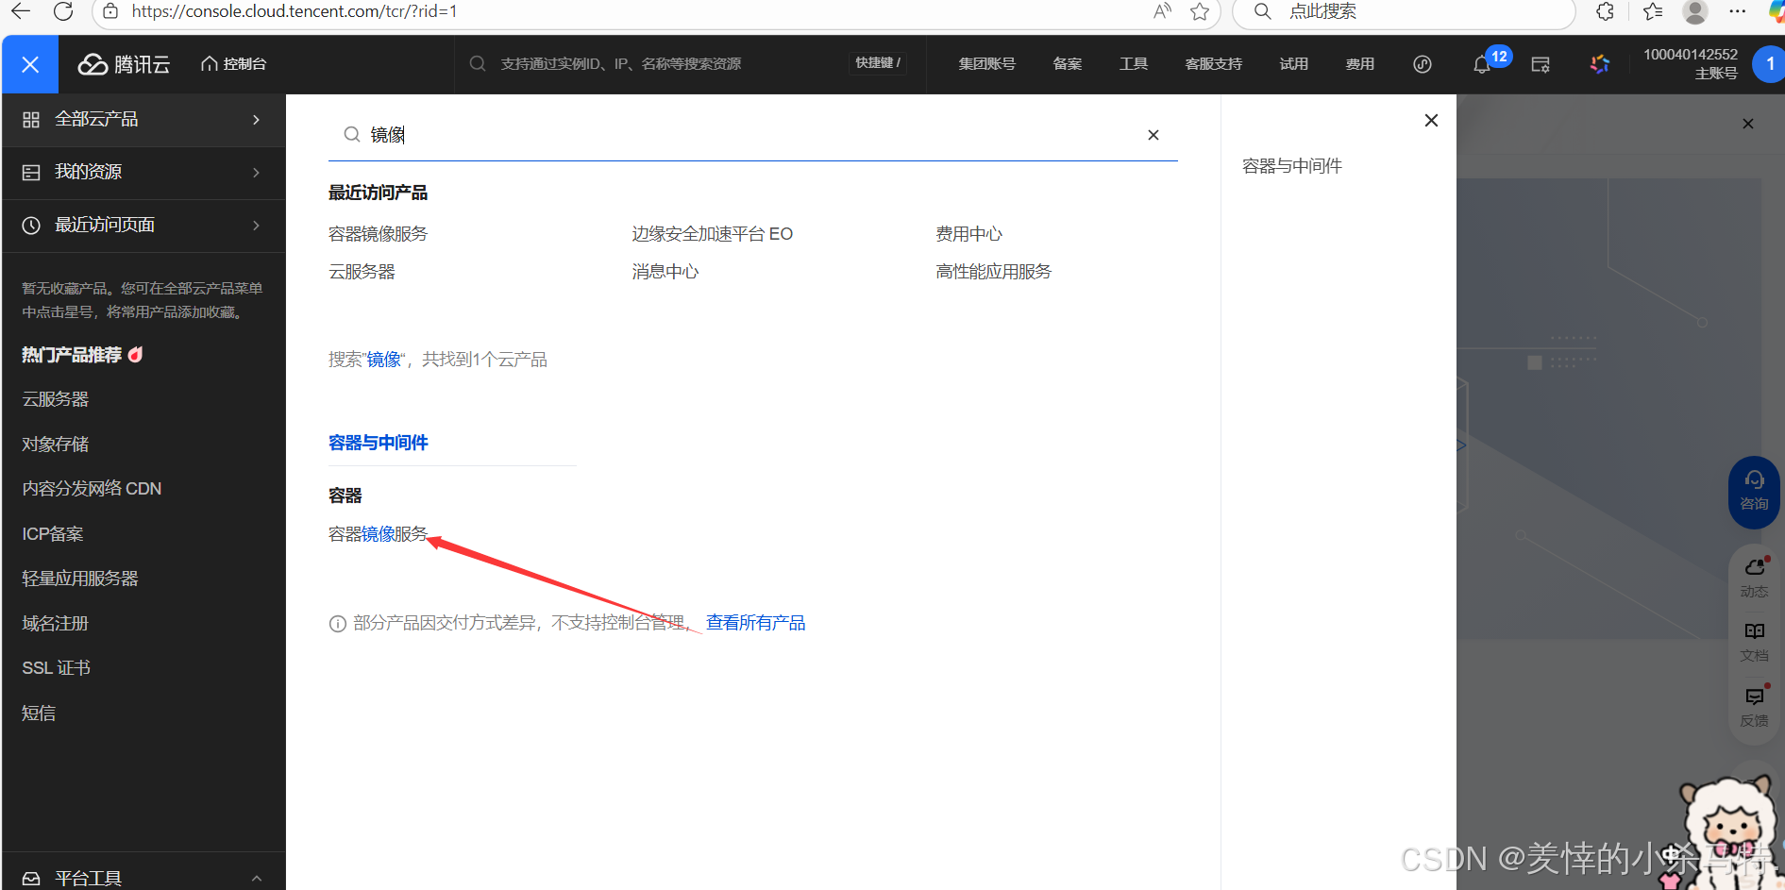Open ICP备案 in the sidebar
The width and height of the screenshot is (1785, 890).
(x=53, y=534)
